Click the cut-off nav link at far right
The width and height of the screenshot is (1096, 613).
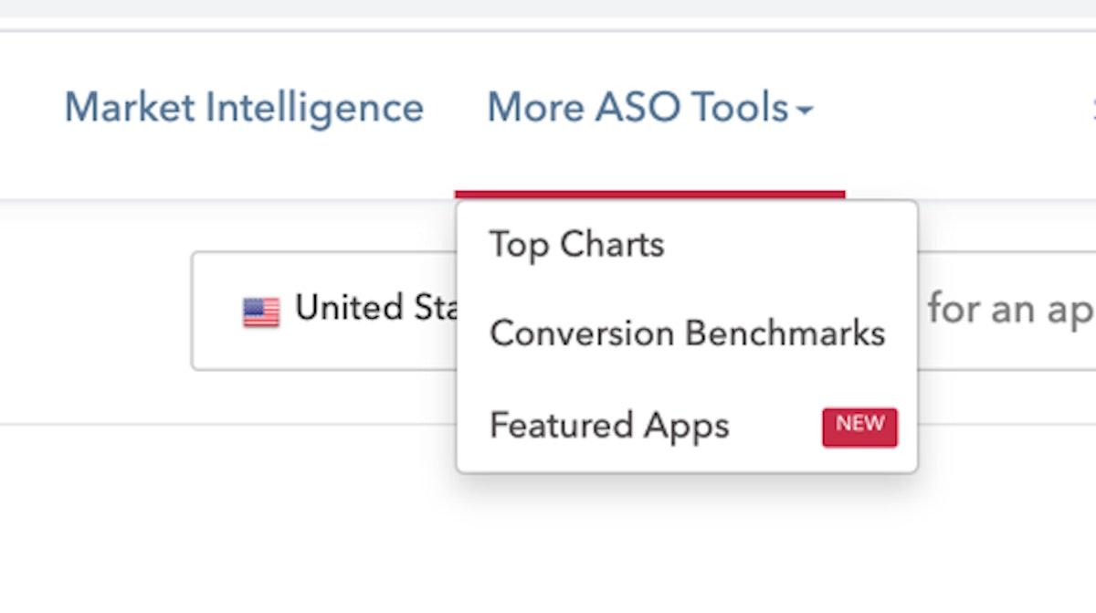pos(1092,108)
